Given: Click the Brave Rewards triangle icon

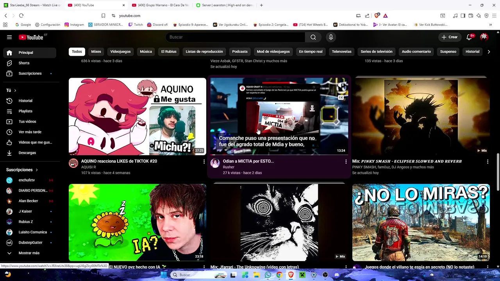Looking at the screenshot, I should point(386,16).
